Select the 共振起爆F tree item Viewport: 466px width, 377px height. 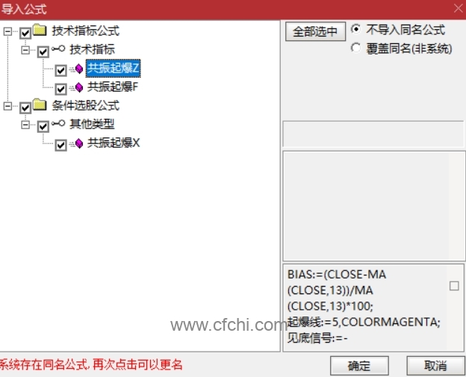coord(113,87)
